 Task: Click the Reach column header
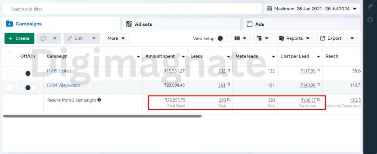pyautogui.click(x=332, y=56)
